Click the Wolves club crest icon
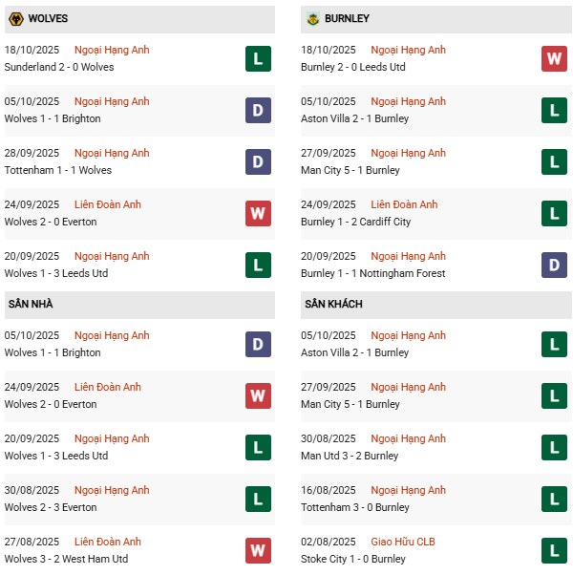 [x=15, y=19]
